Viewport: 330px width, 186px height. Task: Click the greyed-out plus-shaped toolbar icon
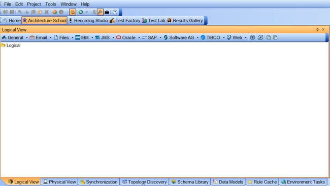(27, 12)
